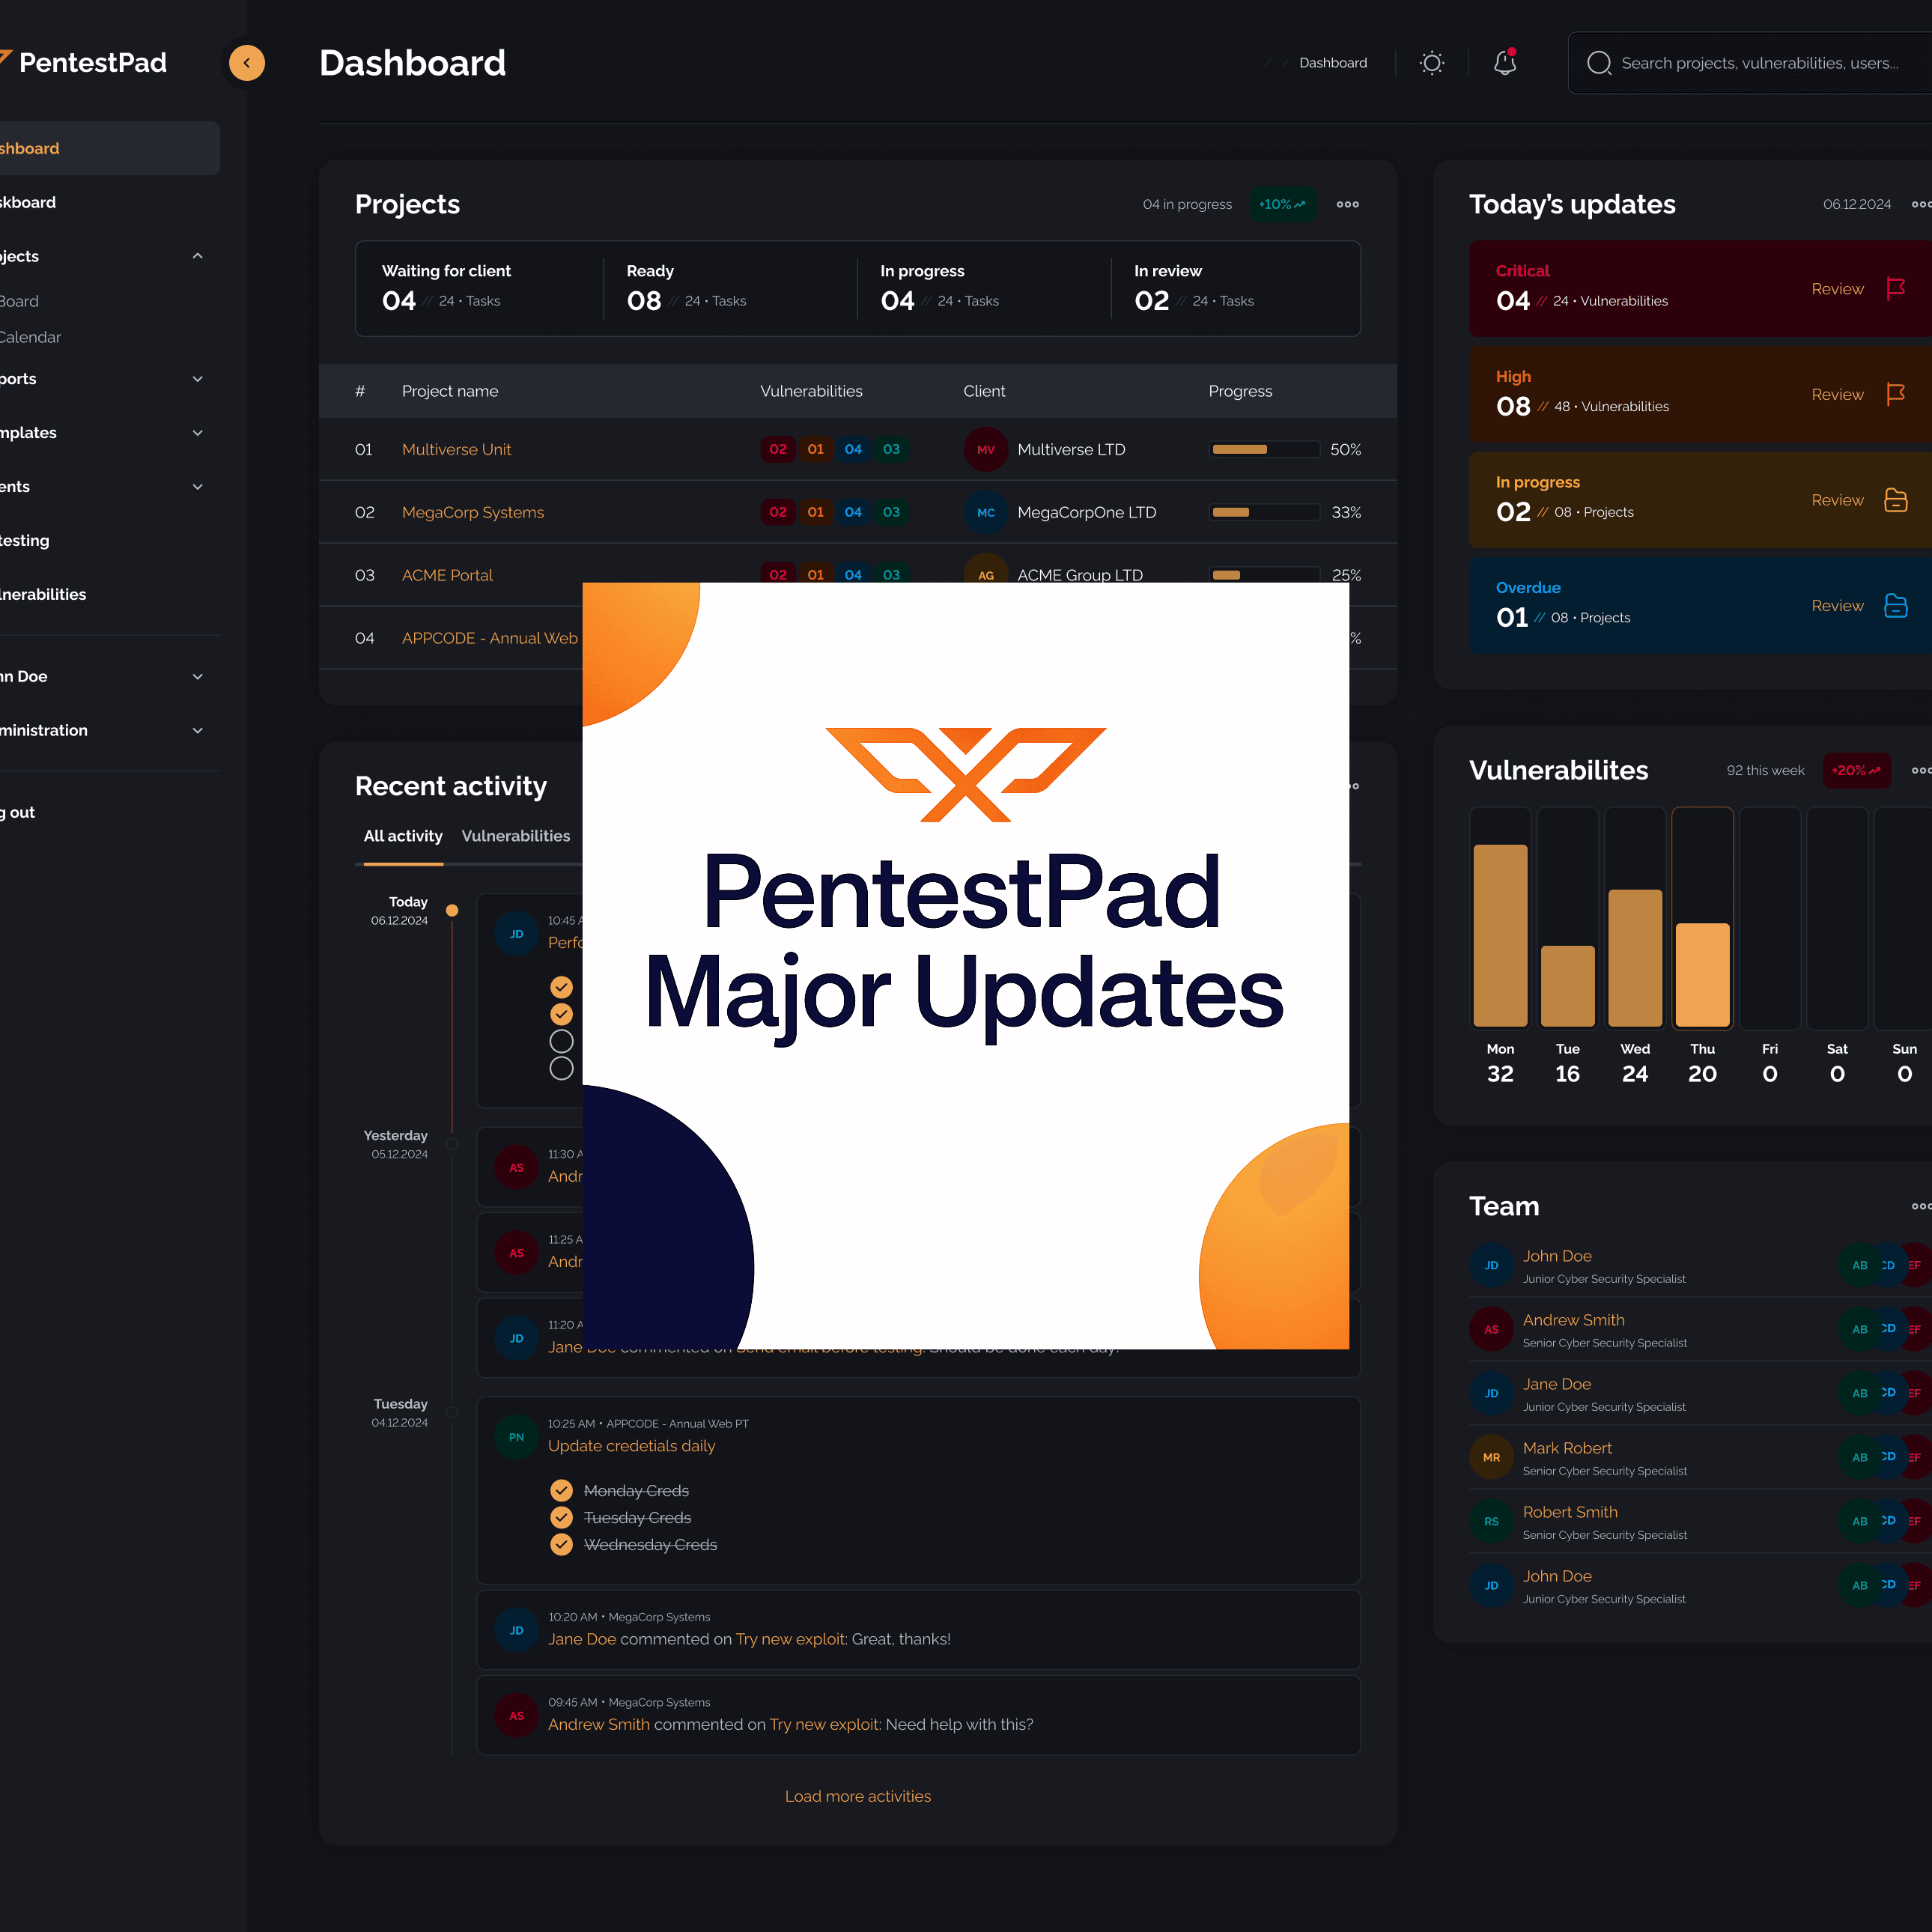
Task: Open Team panel three-dot menu
Action: point(1921,1206)
